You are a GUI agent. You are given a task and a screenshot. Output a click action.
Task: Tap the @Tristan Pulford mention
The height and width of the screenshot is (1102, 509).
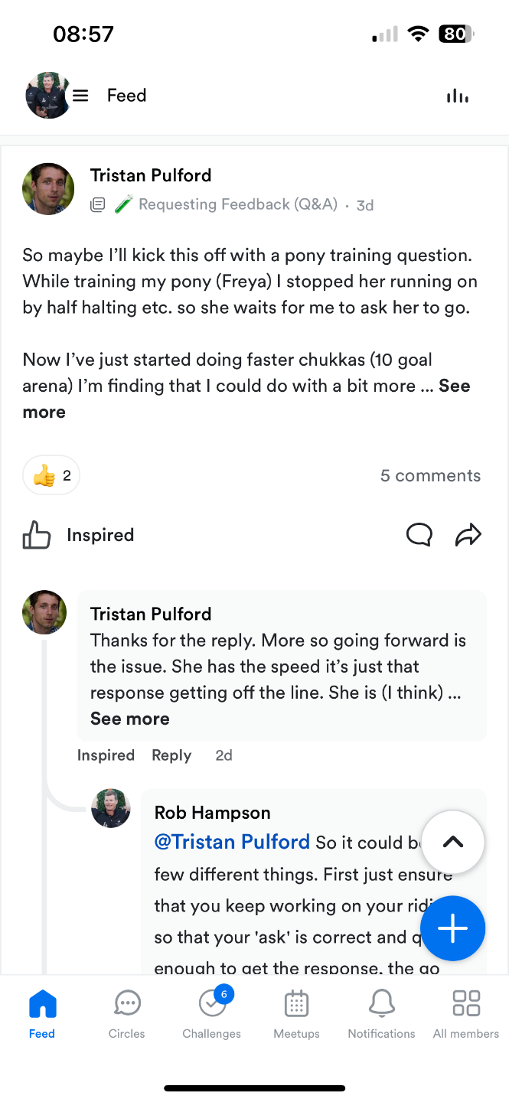click(x=232, y=843)
